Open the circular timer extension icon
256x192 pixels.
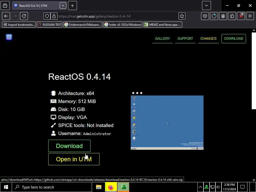(214, 16)
